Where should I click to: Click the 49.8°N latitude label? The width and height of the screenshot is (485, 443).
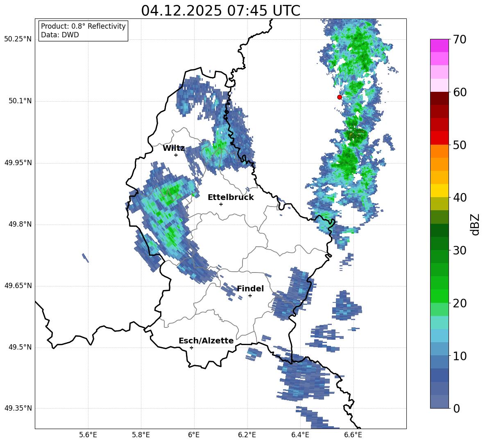tap(20, 224)
